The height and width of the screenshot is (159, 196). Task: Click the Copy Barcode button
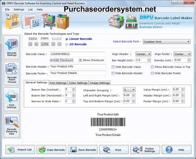pos(51,150)
